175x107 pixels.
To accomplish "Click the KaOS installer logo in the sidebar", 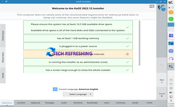I will (x=161, y=8).
